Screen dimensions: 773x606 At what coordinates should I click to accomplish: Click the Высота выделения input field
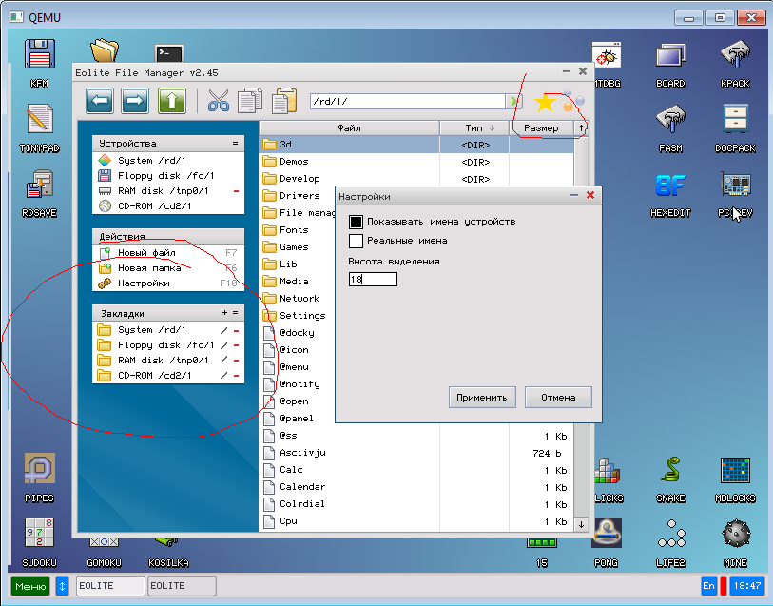[373, 279]
